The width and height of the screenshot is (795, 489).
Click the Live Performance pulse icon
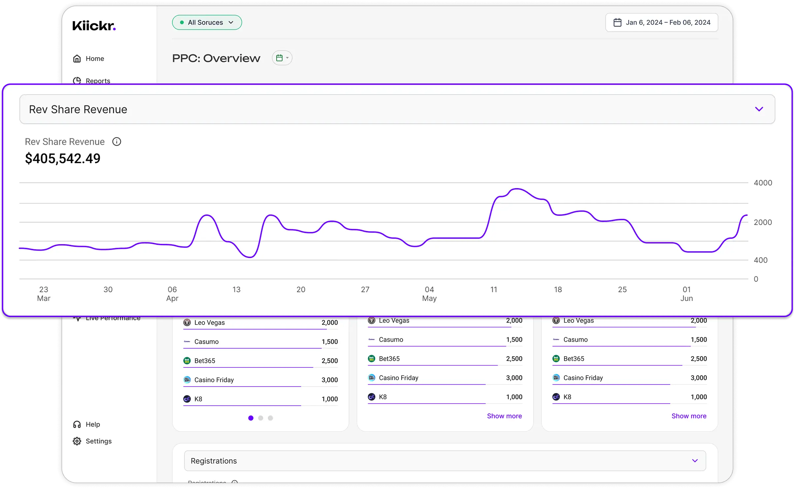coord(77,318)
